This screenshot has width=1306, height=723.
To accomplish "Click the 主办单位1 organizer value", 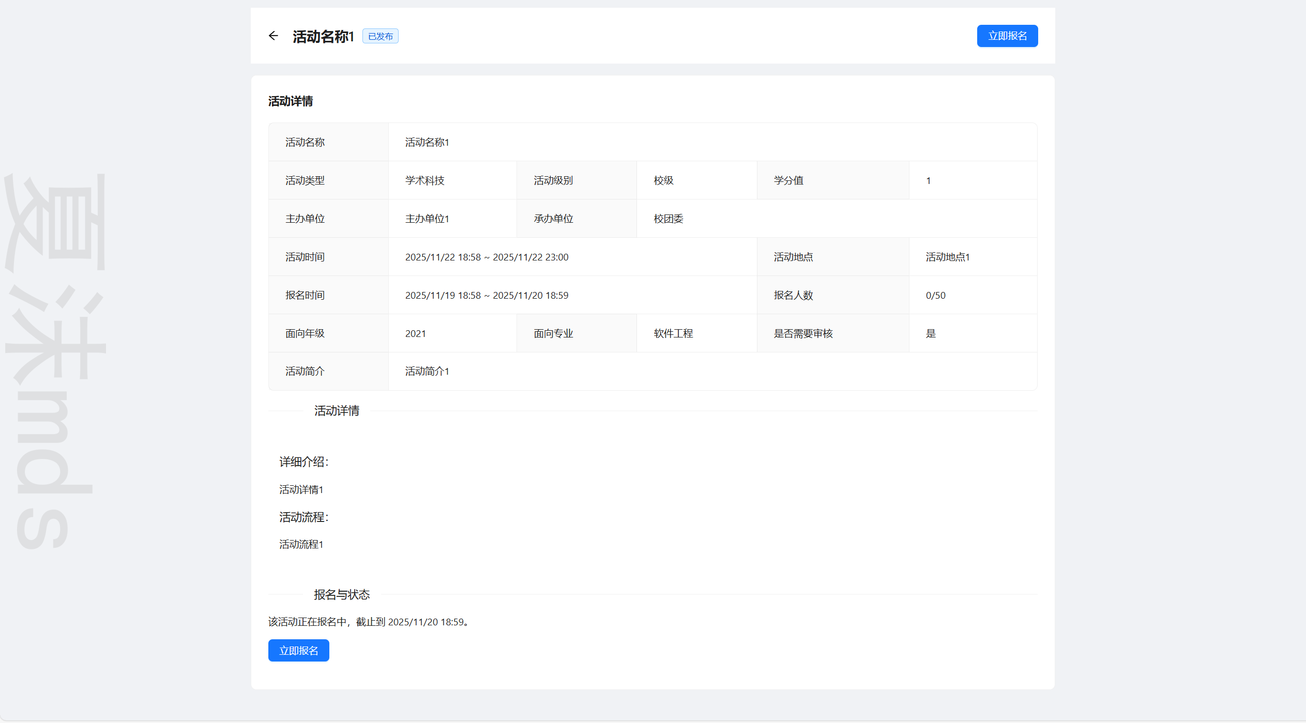I will click(427, 219).
